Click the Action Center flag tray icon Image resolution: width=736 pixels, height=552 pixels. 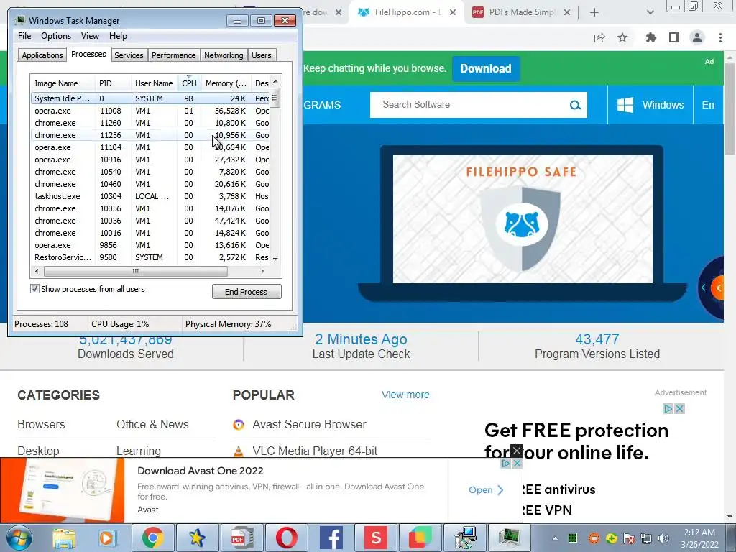[629, 538]
